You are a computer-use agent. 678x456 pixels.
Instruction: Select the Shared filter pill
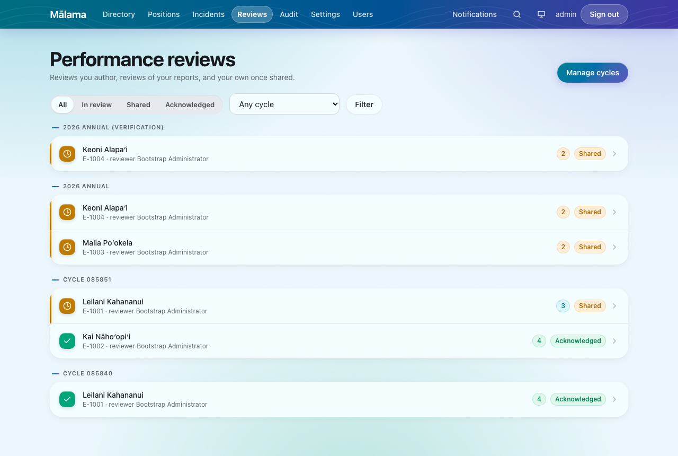(138, 104)
